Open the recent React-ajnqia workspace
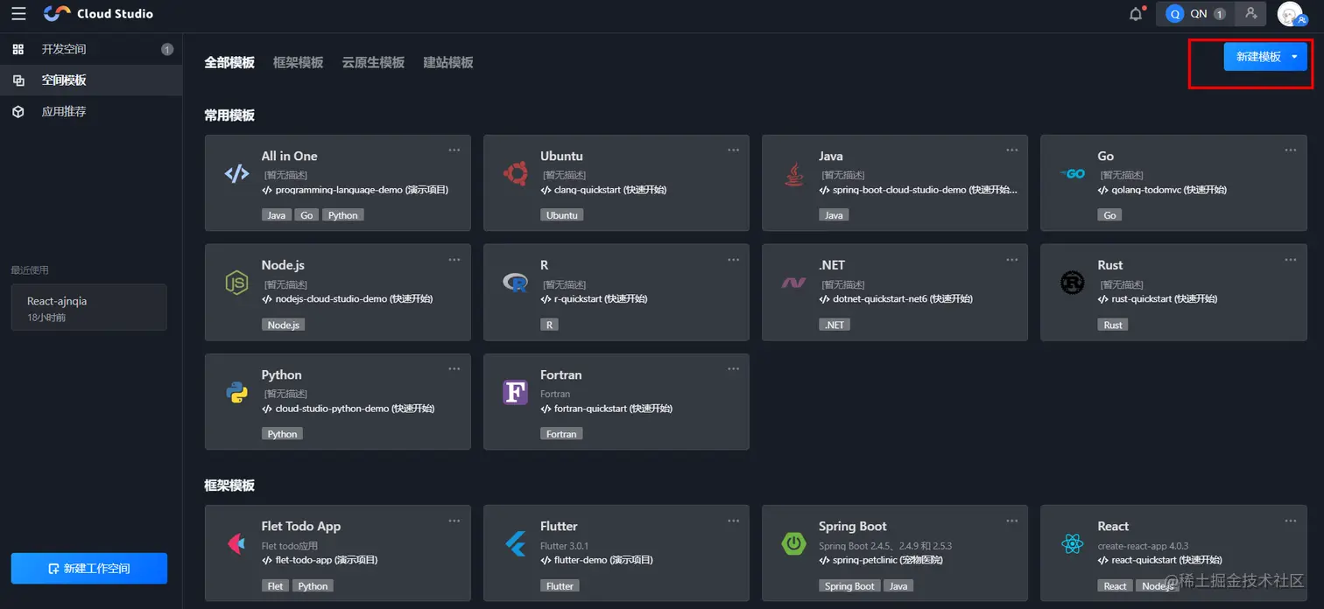 click(89, 307)
